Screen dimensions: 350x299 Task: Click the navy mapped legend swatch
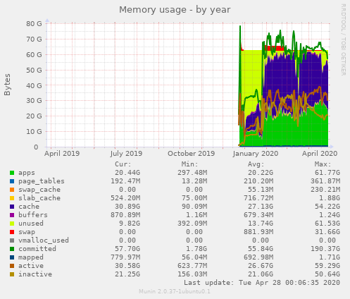point(12,257)
